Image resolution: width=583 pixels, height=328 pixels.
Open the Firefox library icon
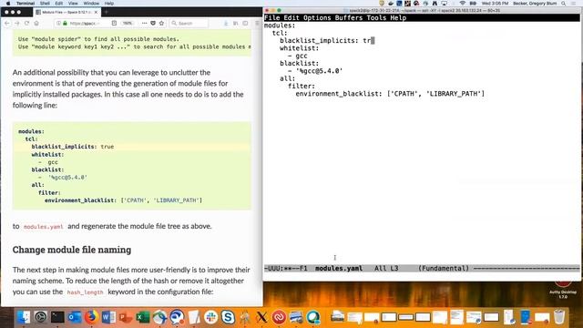pyautogui.click(x=235, y=23)
